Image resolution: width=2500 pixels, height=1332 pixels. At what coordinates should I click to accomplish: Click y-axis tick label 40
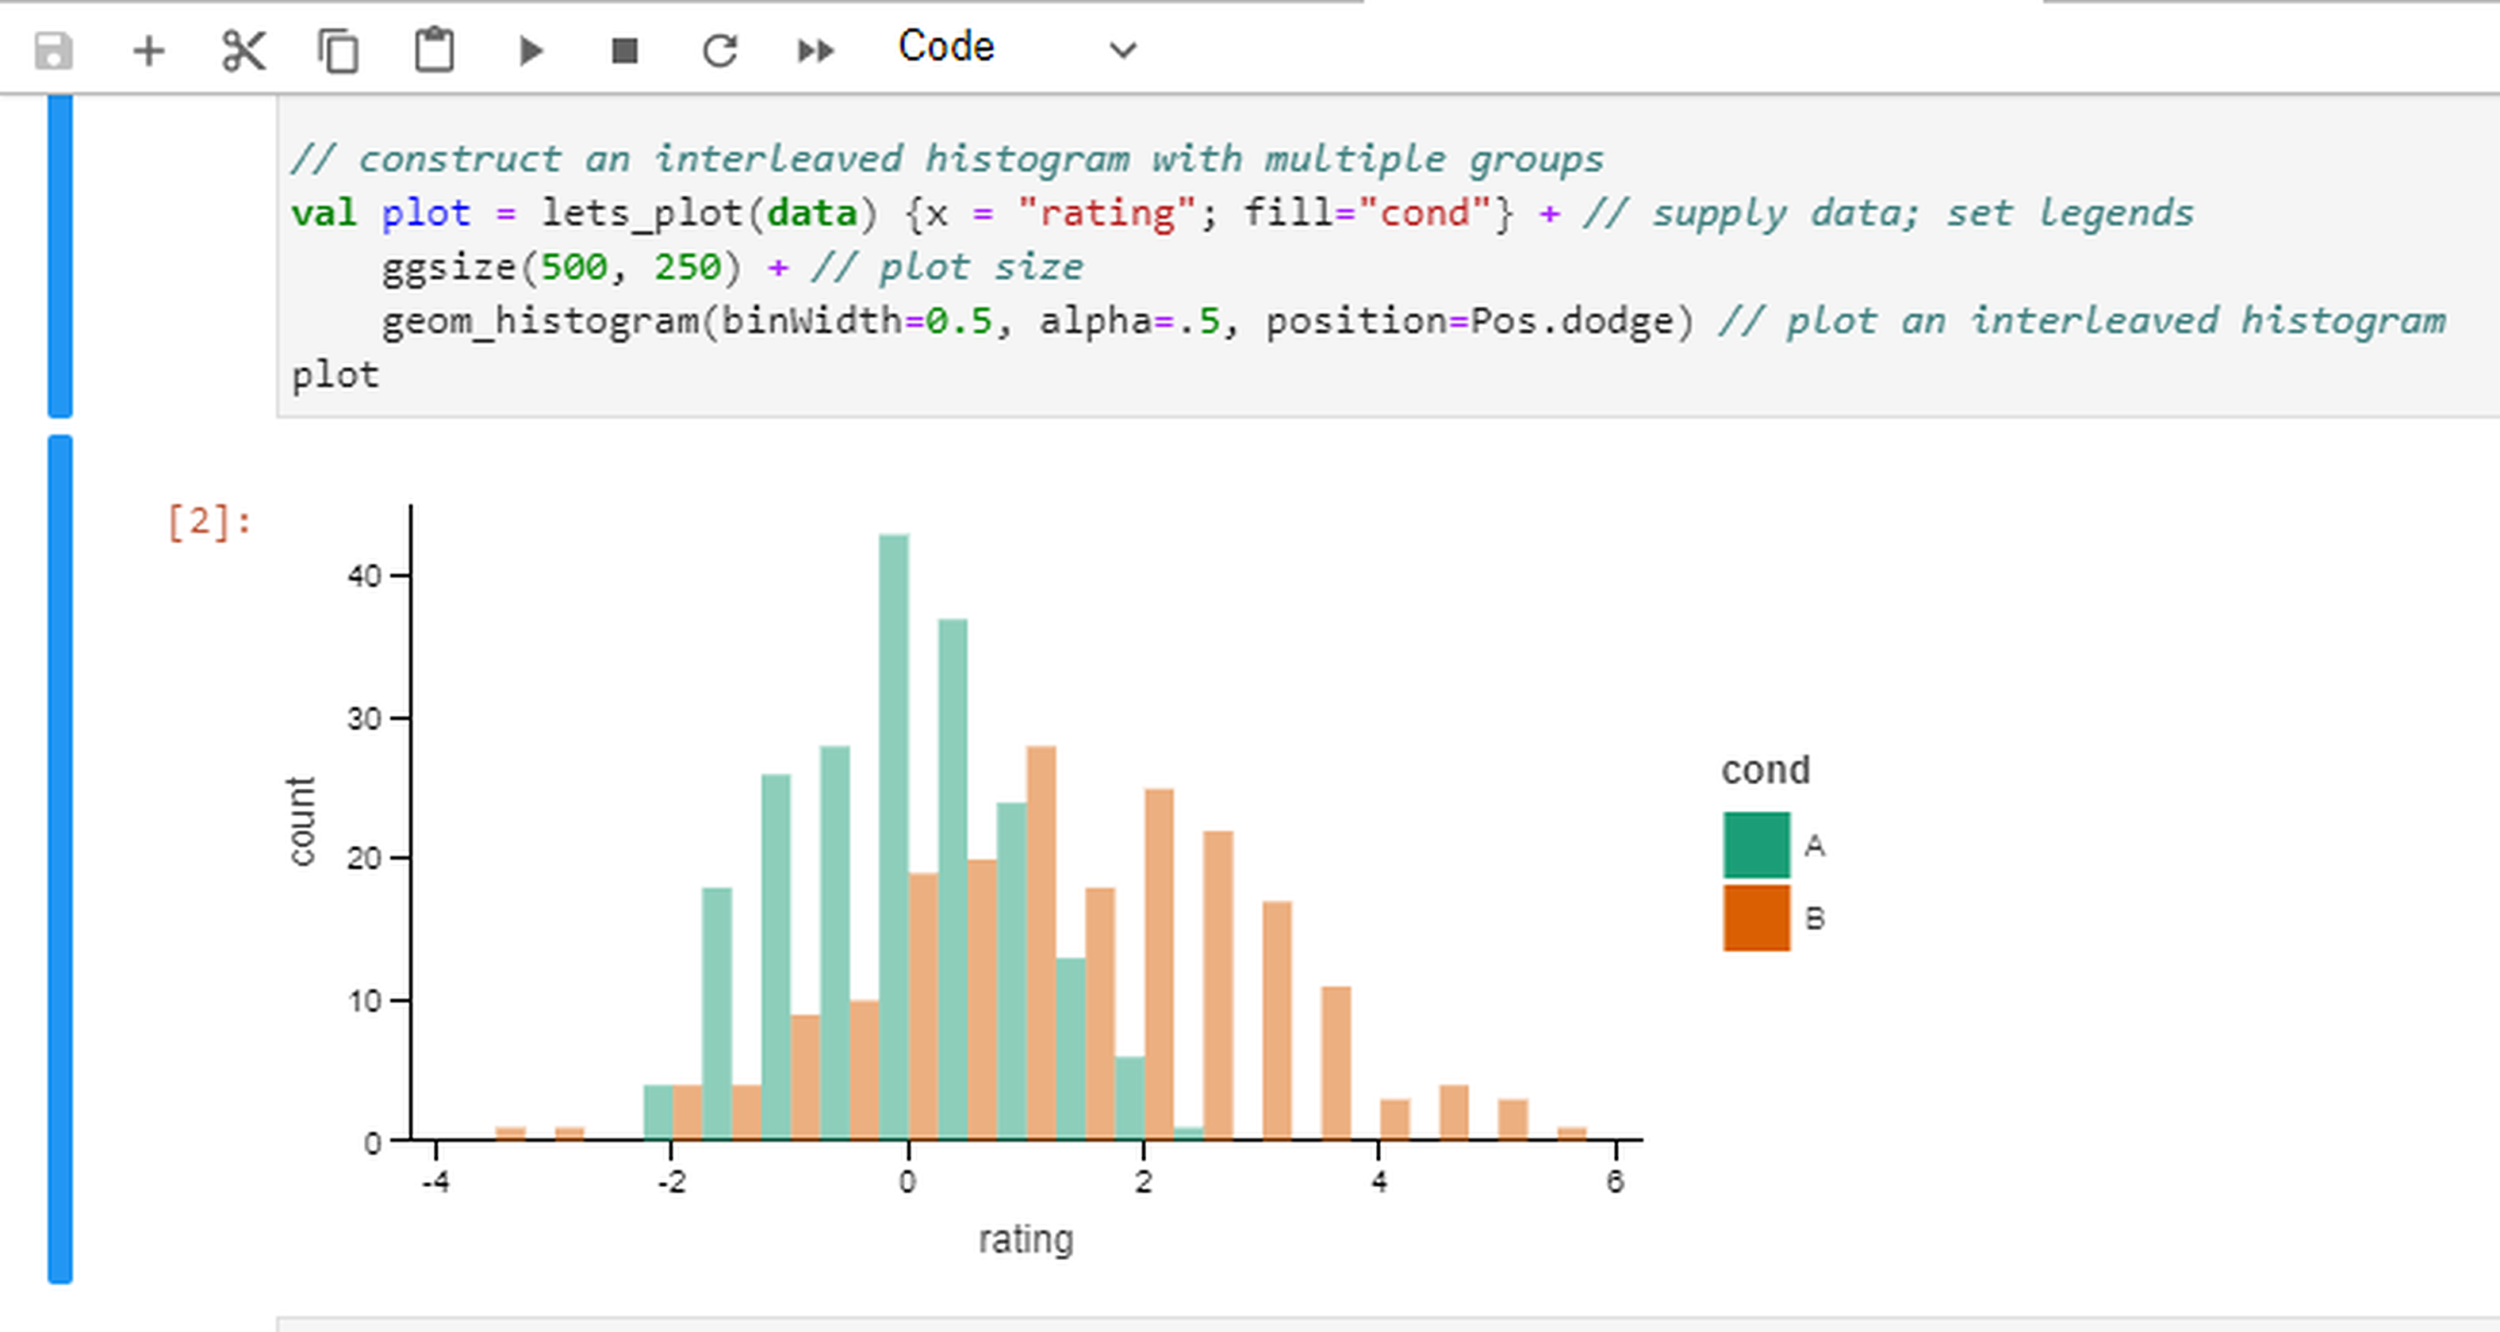coord(365,576)
